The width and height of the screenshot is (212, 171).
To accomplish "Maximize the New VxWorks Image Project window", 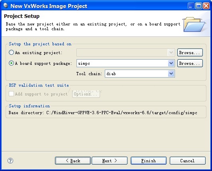I will [198, 6].
